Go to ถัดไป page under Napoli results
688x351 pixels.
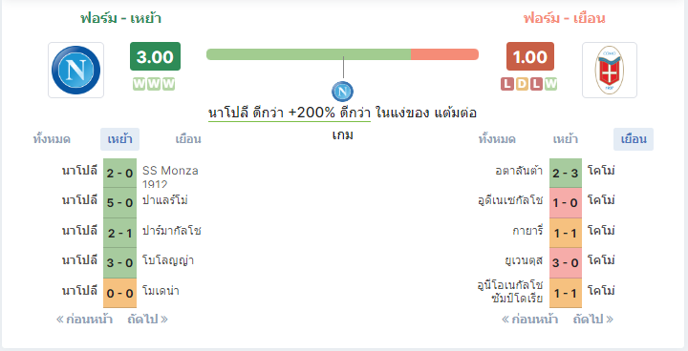point(148,320)
